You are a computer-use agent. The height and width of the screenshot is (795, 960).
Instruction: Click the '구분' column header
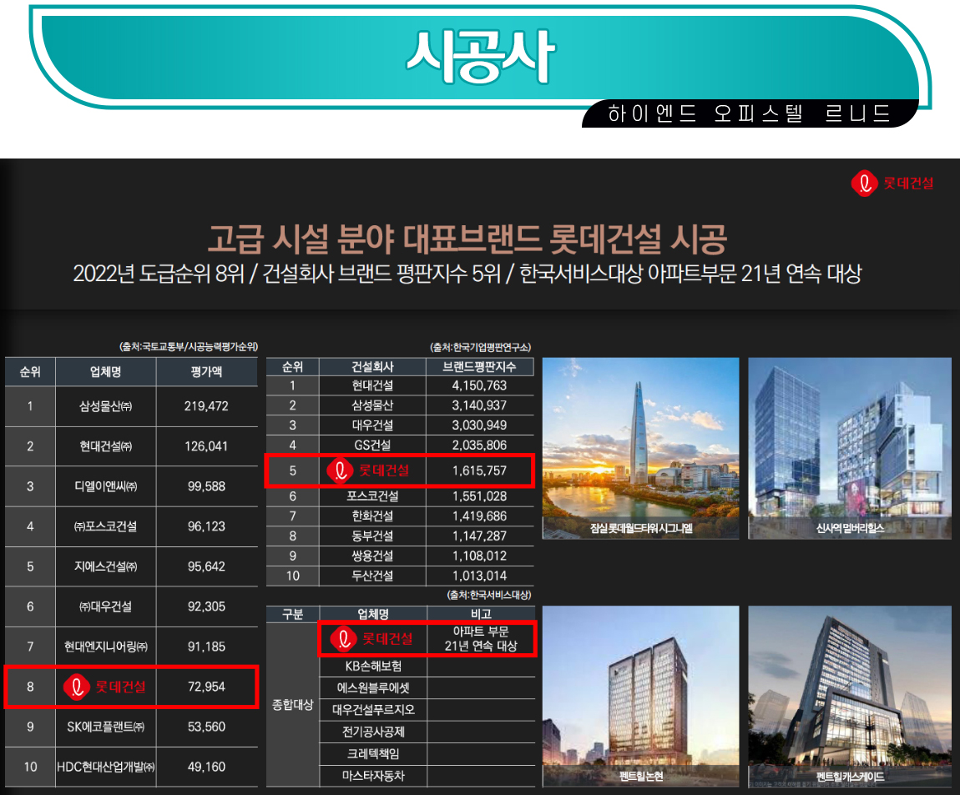click(293, 614)
